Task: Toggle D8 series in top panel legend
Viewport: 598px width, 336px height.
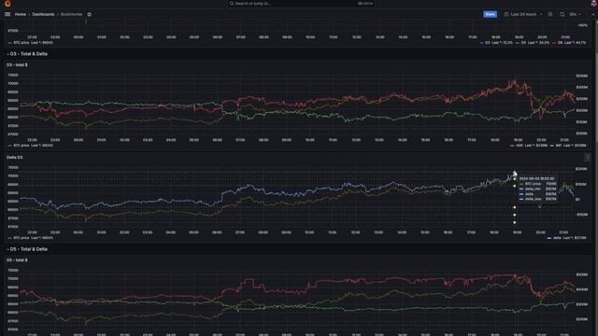Action: coord(569,43)
